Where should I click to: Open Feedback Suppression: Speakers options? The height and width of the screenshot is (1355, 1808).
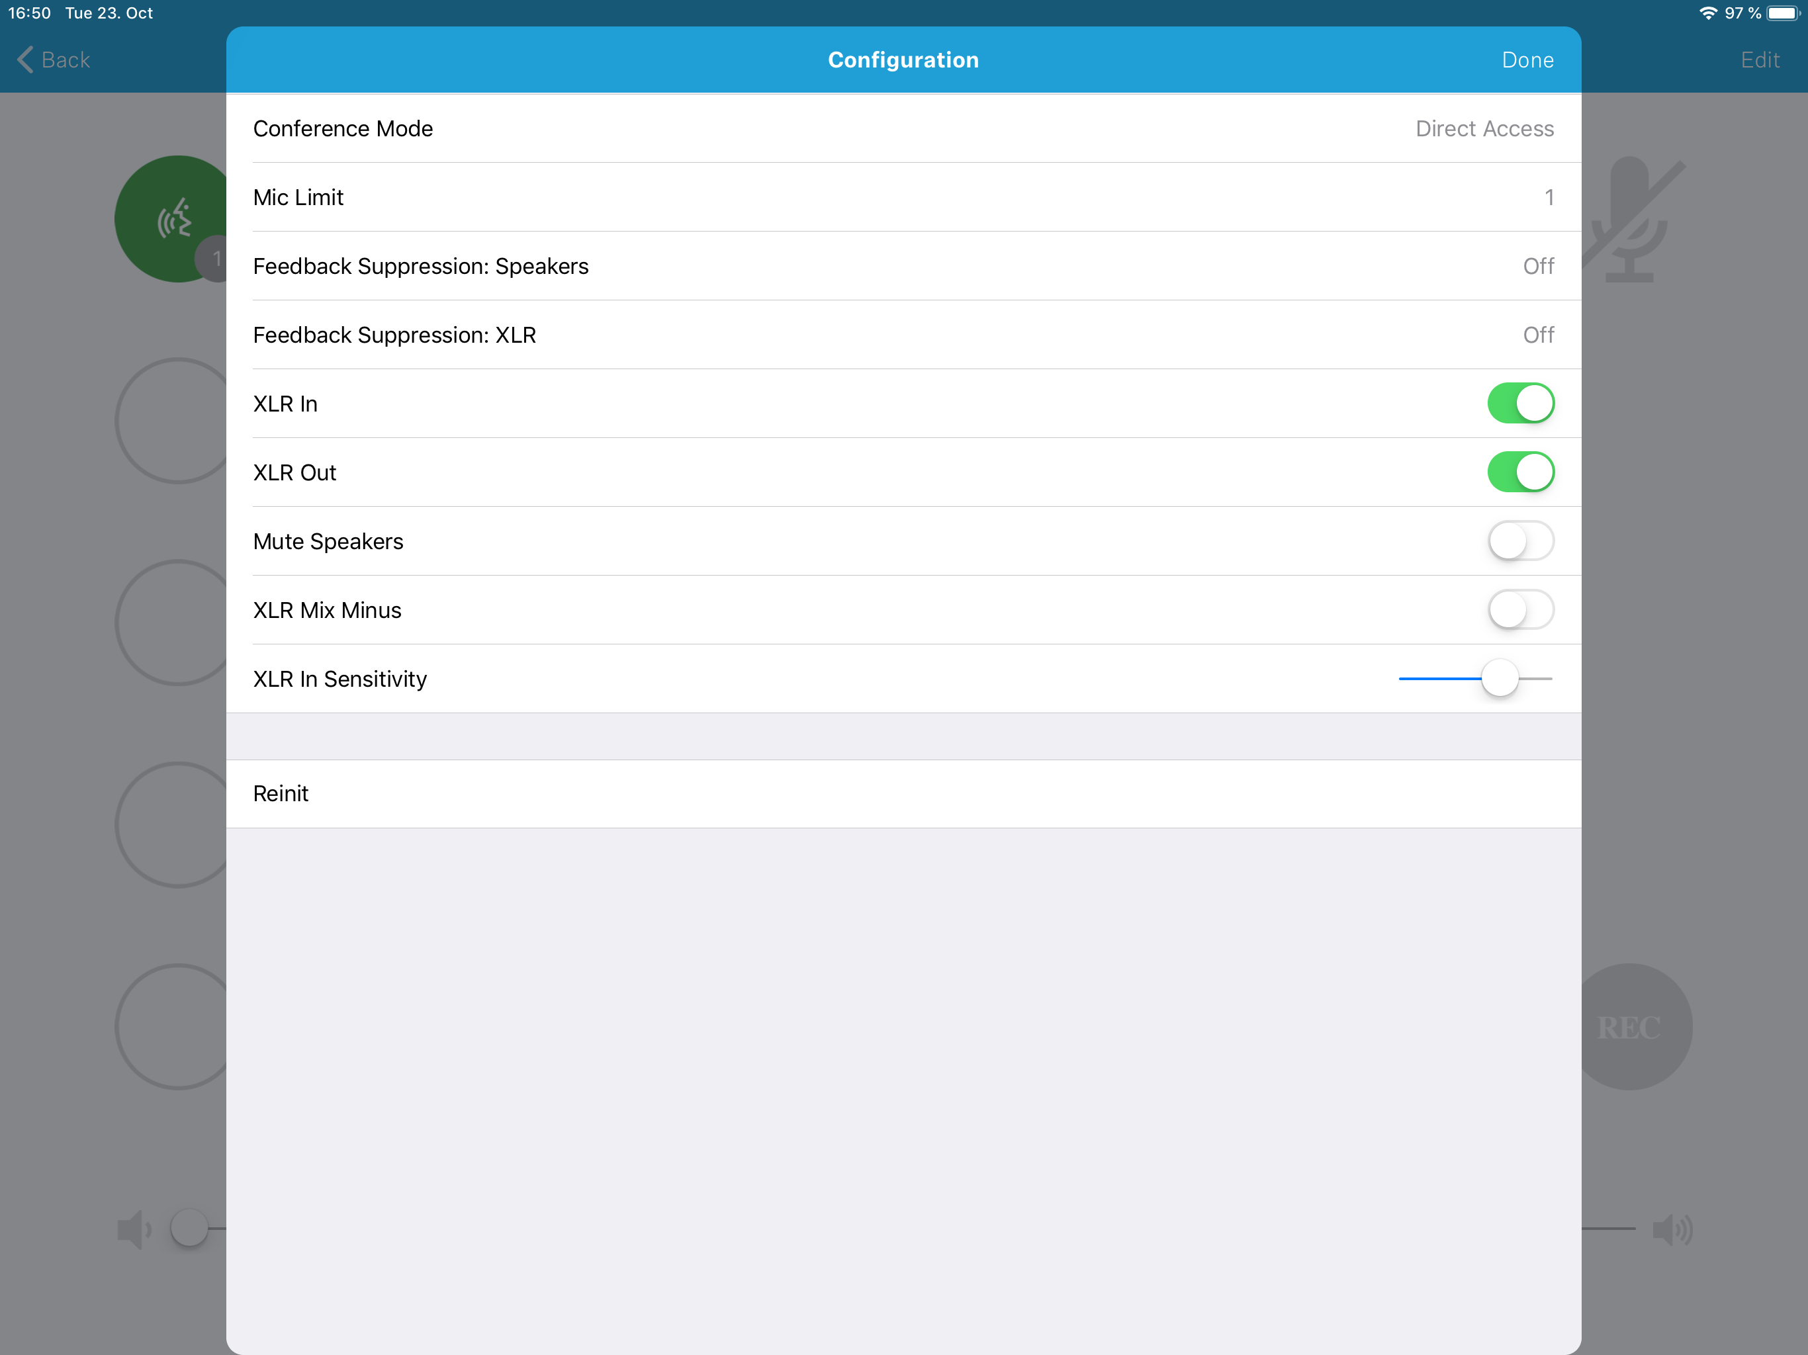pos(903,265)
